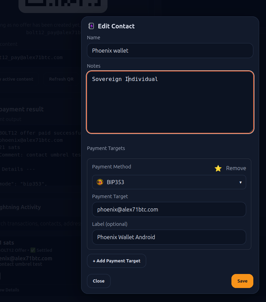Open the Payment Method dropdown arrow
This screenshot has width=266, height=302.
coord(240,182)
